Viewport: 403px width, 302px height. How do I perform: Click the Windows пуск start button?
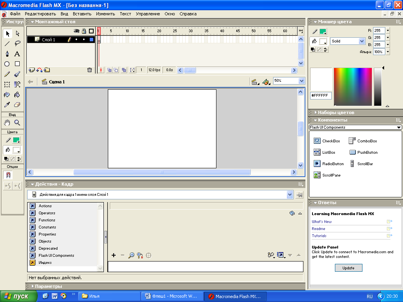click(18, 296)
